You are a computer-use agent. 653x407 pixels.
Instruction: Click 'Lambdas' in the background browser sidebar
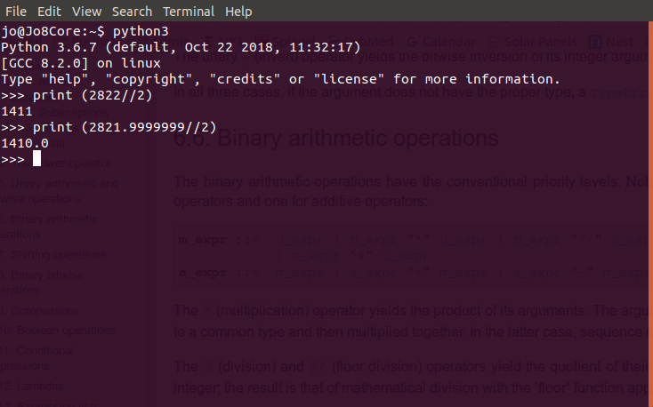(x=40, y=387)
